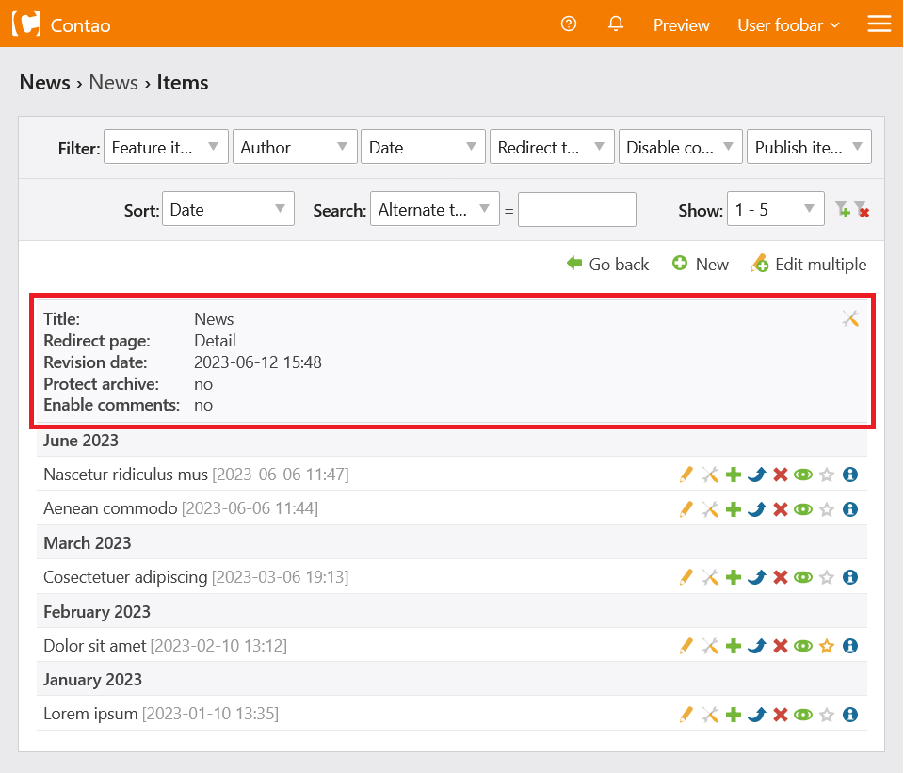Screen dimensions: 904x773
Task: Open the Publish item filter dropdown
Action: 809,147
